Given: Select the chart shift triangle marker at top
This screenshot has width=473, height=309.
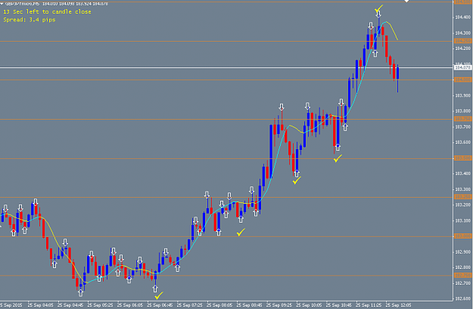Looking at the screenshot, I should (406, 2).
